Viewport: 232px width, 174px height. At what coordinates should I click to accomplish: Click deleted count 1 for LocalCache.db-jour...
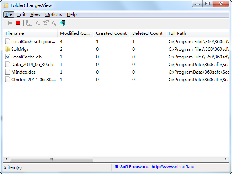click(x=133, y=42)
